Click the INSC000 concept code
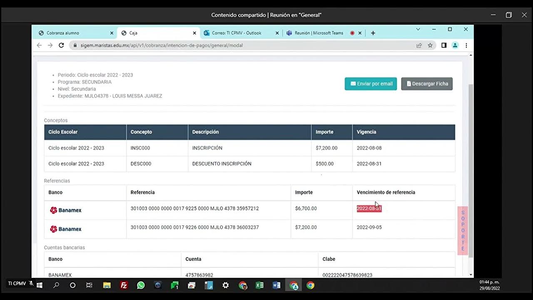This screenshot has width=533, height=300. pos(140,148)
